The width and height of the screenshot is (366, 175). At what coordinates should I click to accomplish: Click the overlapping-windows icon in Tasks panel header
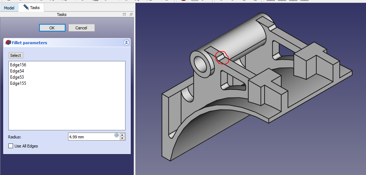pos(131,14)
